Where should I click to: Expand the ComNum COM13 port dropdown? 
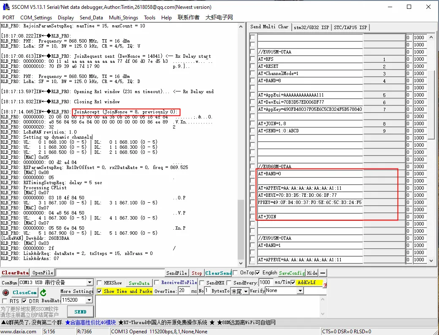(x=89, y=282)
